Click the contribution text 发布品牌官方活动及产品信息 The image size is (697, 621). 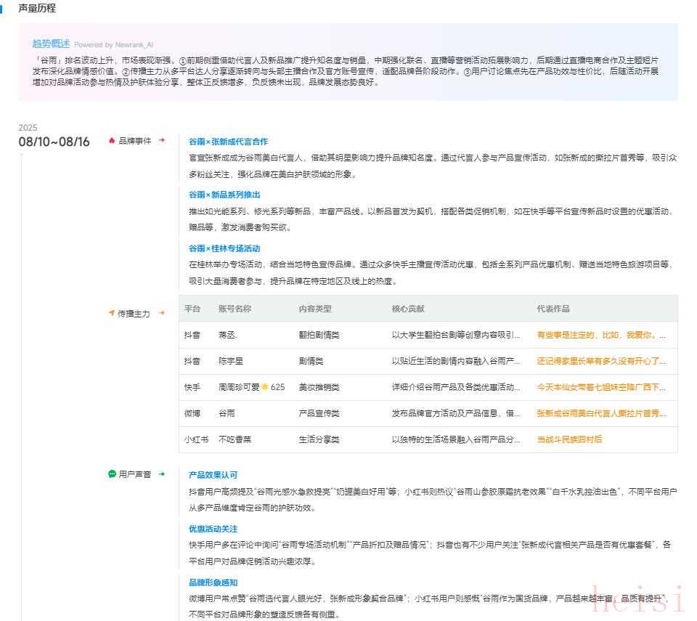pos(456,414)
